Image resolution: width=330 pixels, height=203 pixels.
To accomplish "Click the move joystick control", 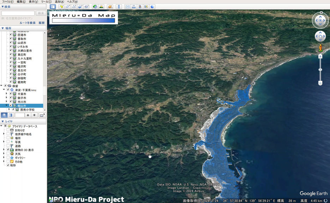I will [x=320, y=36].
